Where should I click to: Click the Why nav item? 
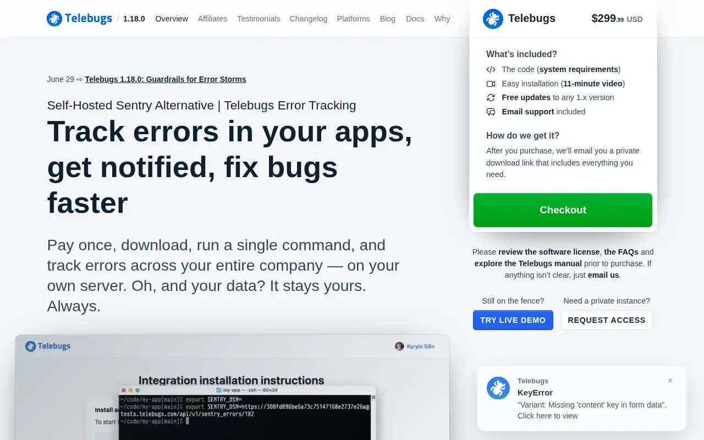coord(442,19)
